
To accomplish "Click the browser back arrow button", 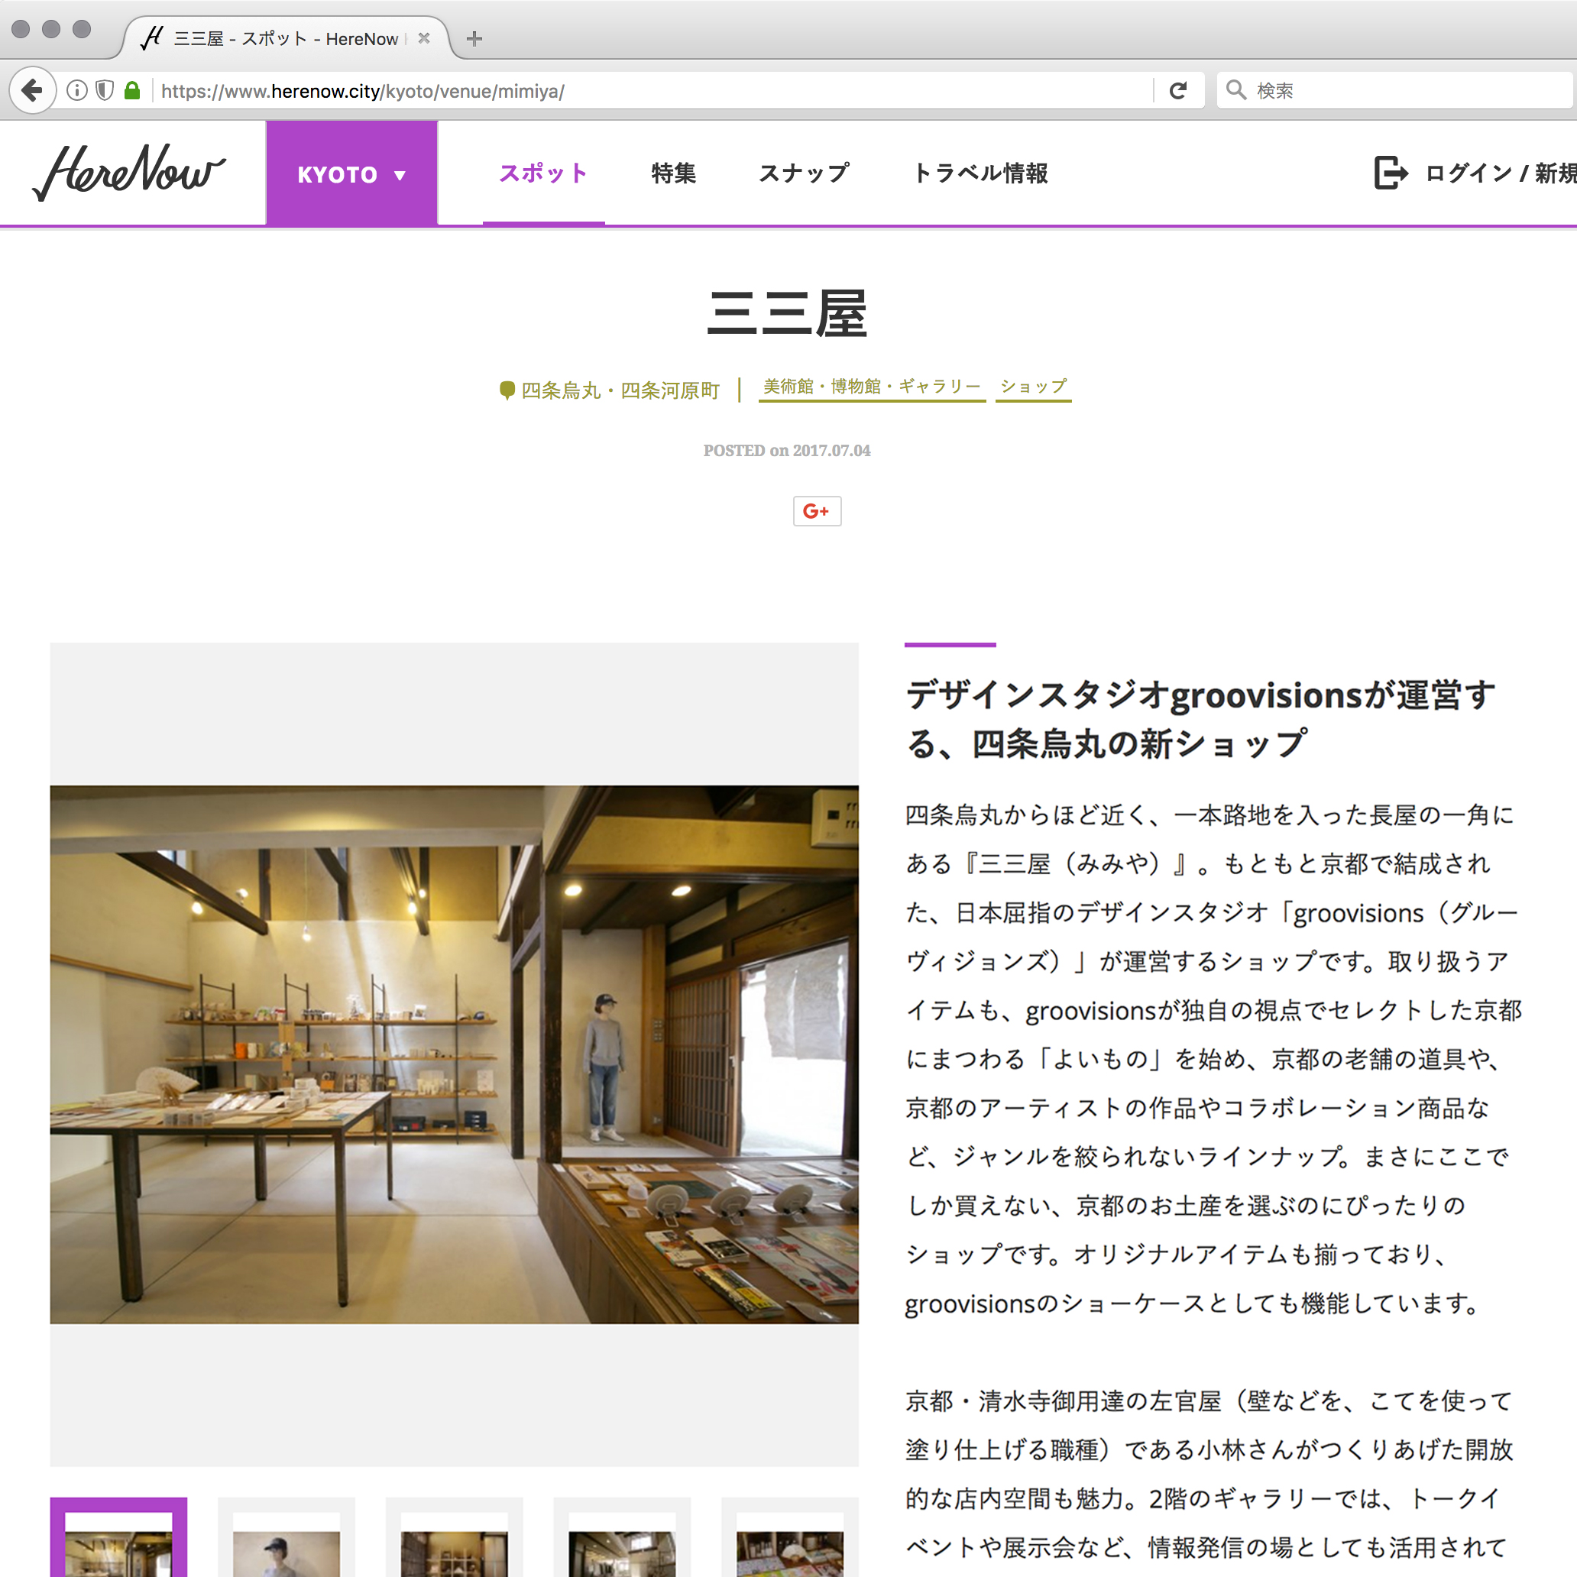I will [33, 90].
